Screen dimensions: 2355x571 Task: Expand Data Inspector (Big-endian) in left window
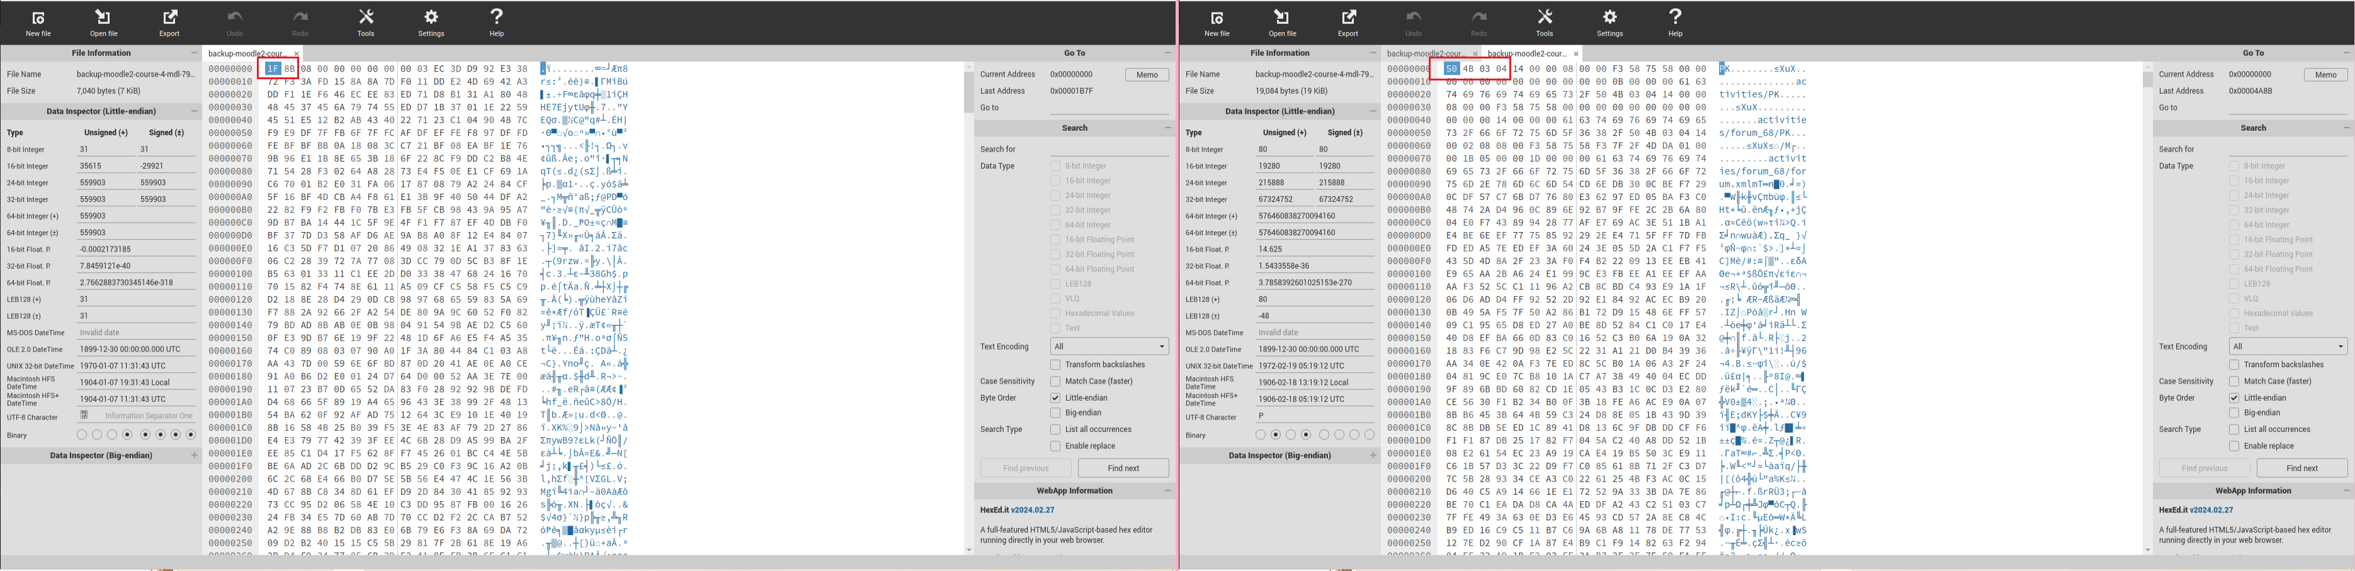(194, 455)
